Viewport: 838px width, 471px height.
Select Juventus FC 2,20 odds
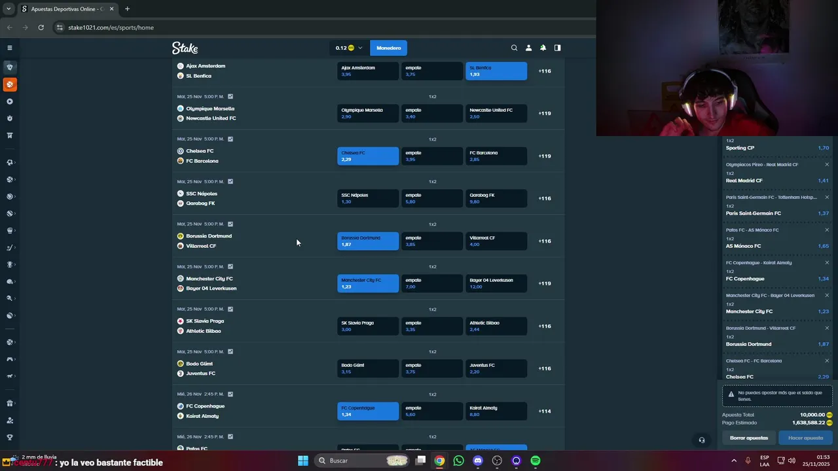pyautogui.click(x=496, y=368)
